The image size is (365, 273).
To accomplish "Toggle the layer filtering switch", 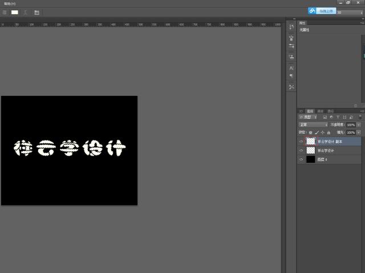I will tap(360, 117).
